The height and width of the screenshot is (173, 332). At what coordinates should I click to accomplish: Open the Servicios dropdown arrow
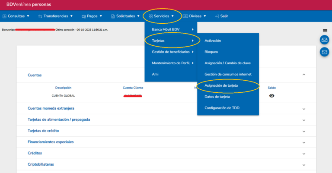[172, 16]
